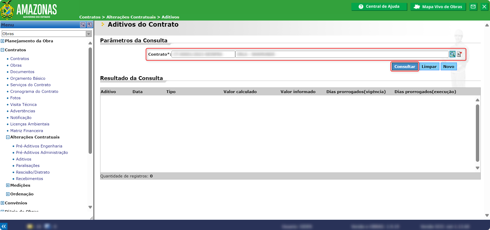Click the contract search magnifier icon

(452, 54)
